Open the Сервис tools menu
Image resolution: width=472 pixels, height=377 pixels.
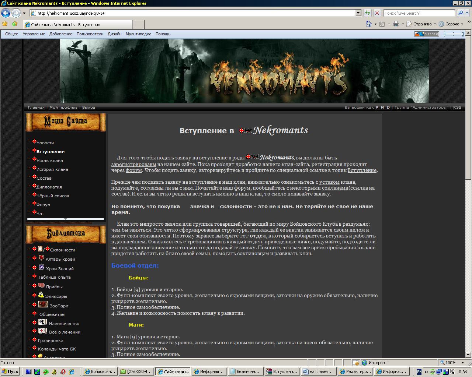[451, 24]
